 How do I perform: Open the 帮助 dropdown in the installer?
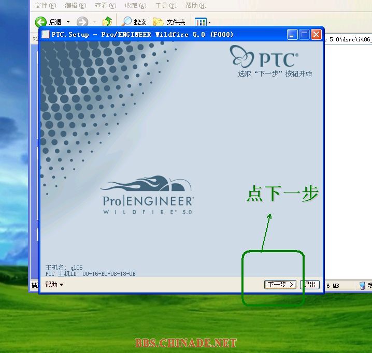click(54, 284)
